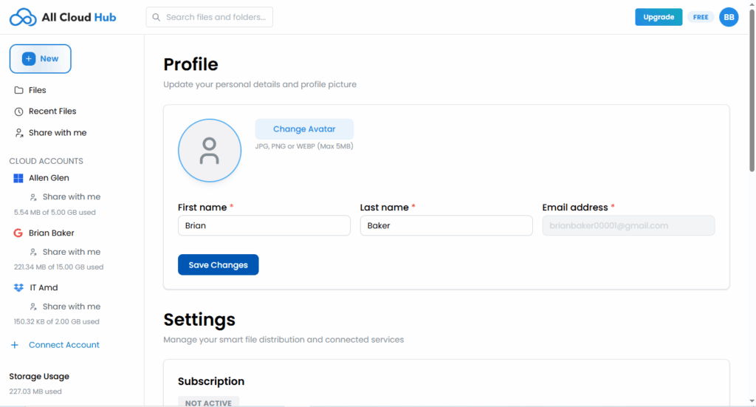The image size is (756, 407).
Task: Click the First name input field
Action: click(x=264, y=226)
